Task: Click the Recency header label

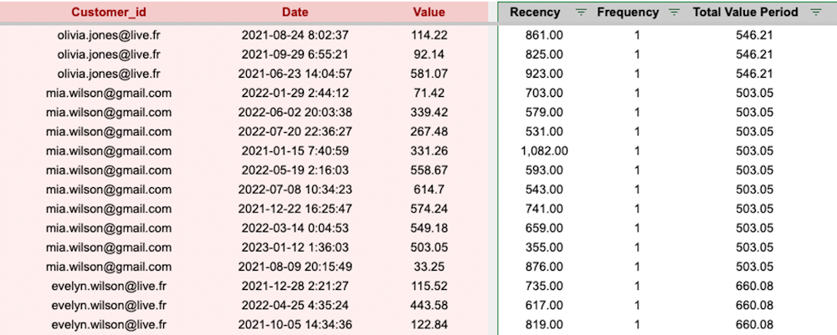Action: 535,13
